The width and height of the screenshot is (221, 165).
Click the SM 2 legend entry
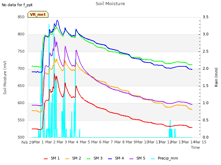pos(73,158)
